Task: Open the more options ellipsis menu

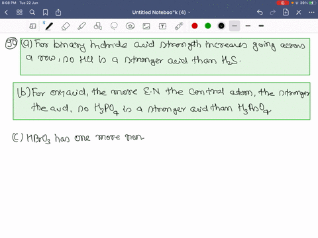Action: [x=311, y=13]
